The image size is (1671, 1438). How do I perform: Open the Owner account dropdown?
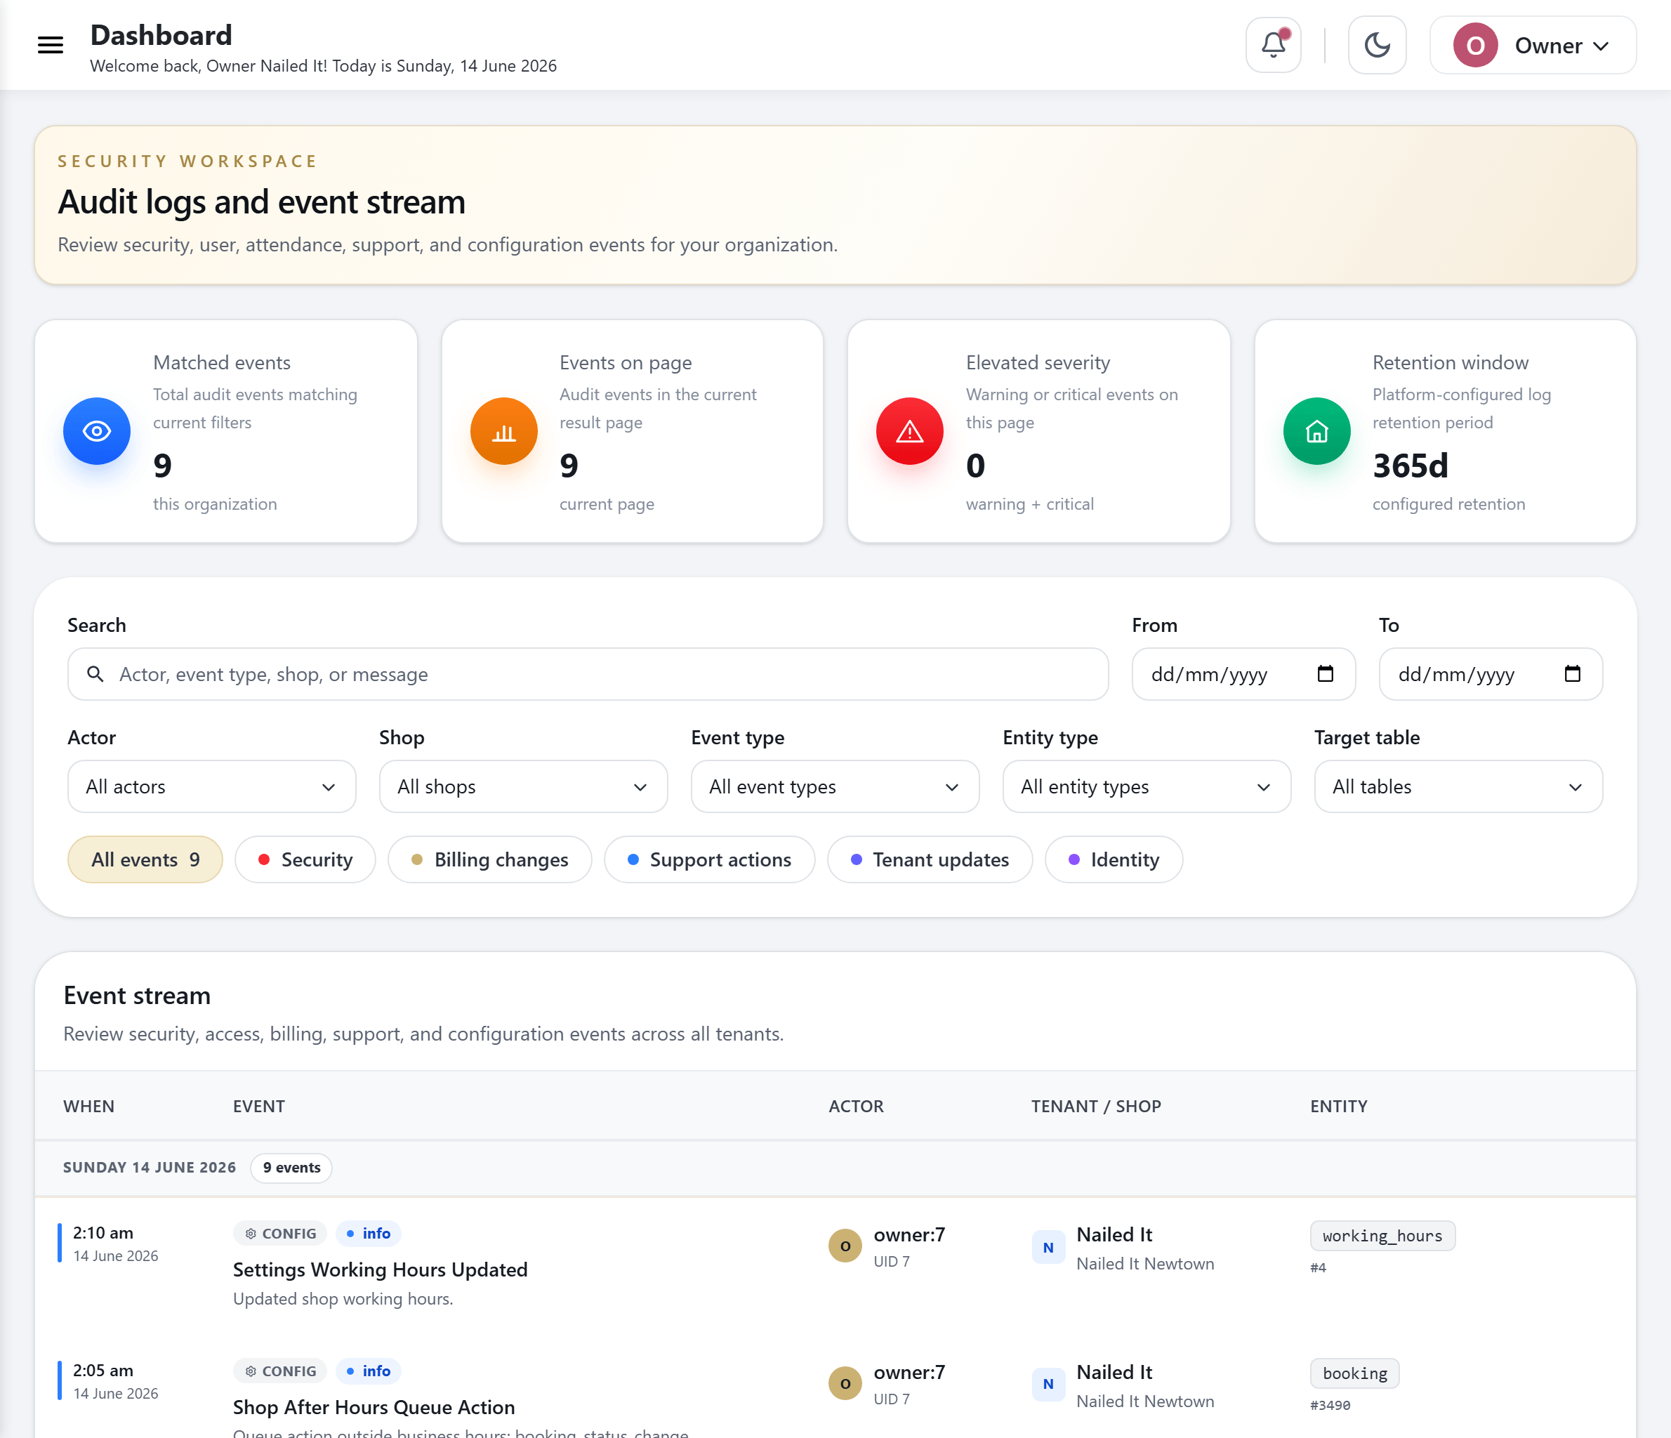coord(1532,45)
